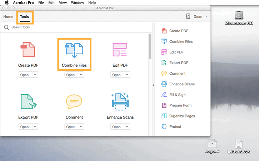Image resolution: width=259 pixels, height=161 pixels.
Task: Collapse the right sidebar with the arrow handle
Action: click(153, 85)
